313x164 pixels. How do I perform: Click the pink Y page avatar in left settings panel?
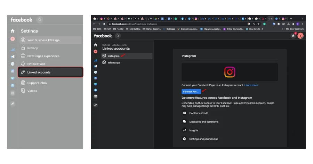(13, 39)
